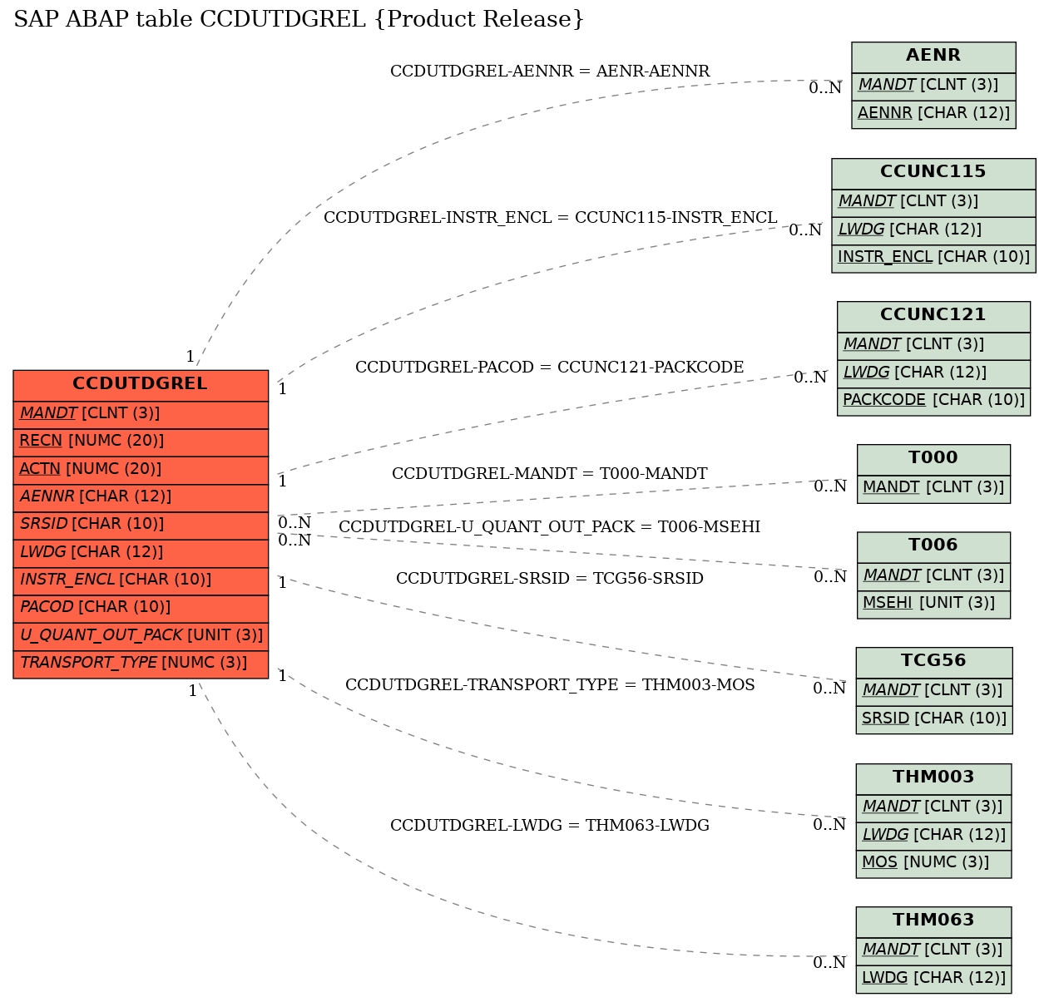Open the CCUNC115 table header
Image resolution: width=1049 pixels, height=1002 pixels.
(933, 173)
